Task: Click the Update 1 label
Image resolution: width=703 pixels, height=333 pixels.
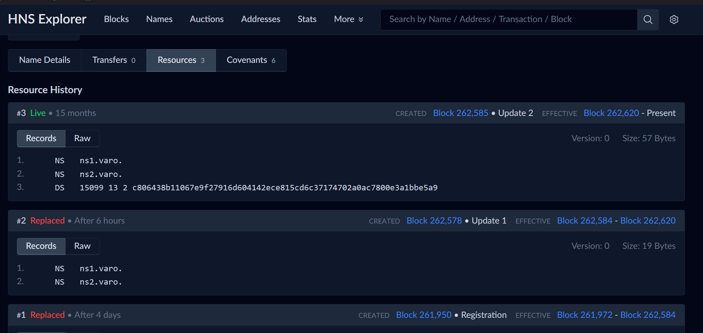Action: pyautogui.click(x=489, y=221)
